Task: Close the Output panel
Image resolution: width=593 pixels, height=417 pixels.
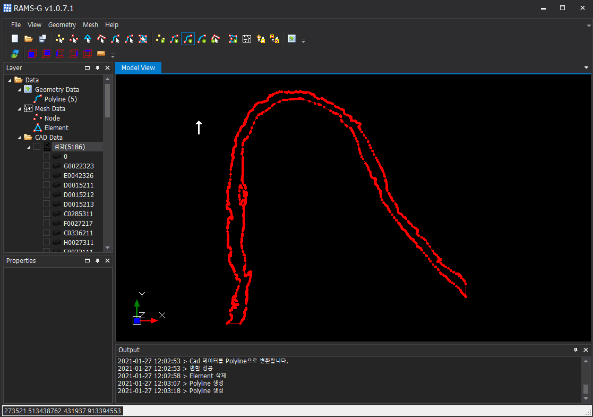Action: 586,350
